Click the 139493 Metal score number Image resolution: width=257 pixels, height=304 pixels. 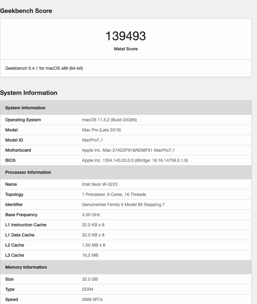(126, 36)
